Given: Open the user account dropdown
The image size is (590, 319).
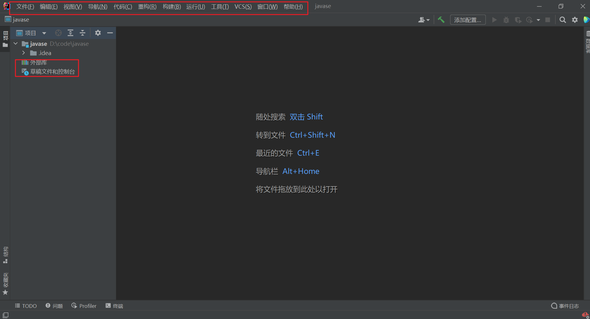Looking at the screenshot, I should coord(424,20).
